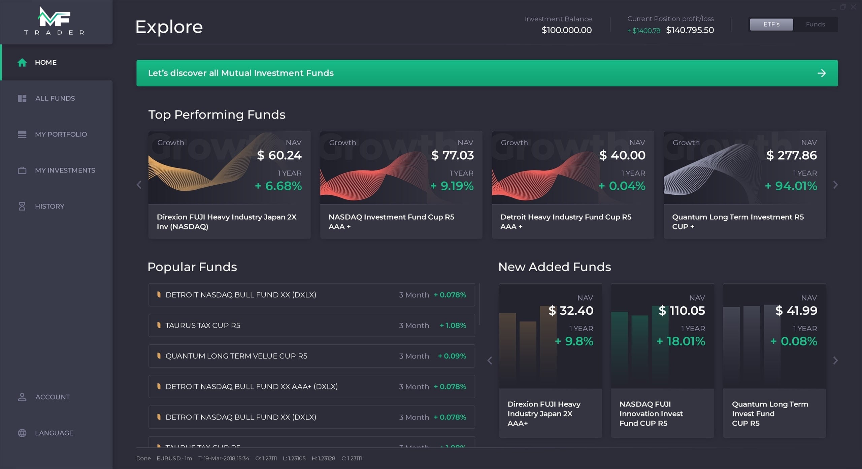The width and height of the screenshot is (862, 469).
Task: Click Top Performing Funds heading
Action: [x=217, y=115]
